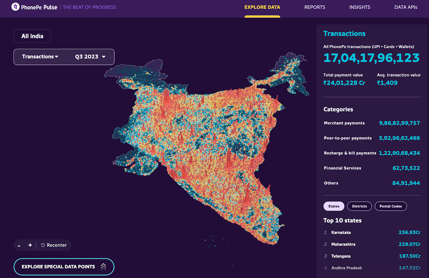Click the Merchant payments category row
This screenshot has width=429, height=278.
pos(372,123)
